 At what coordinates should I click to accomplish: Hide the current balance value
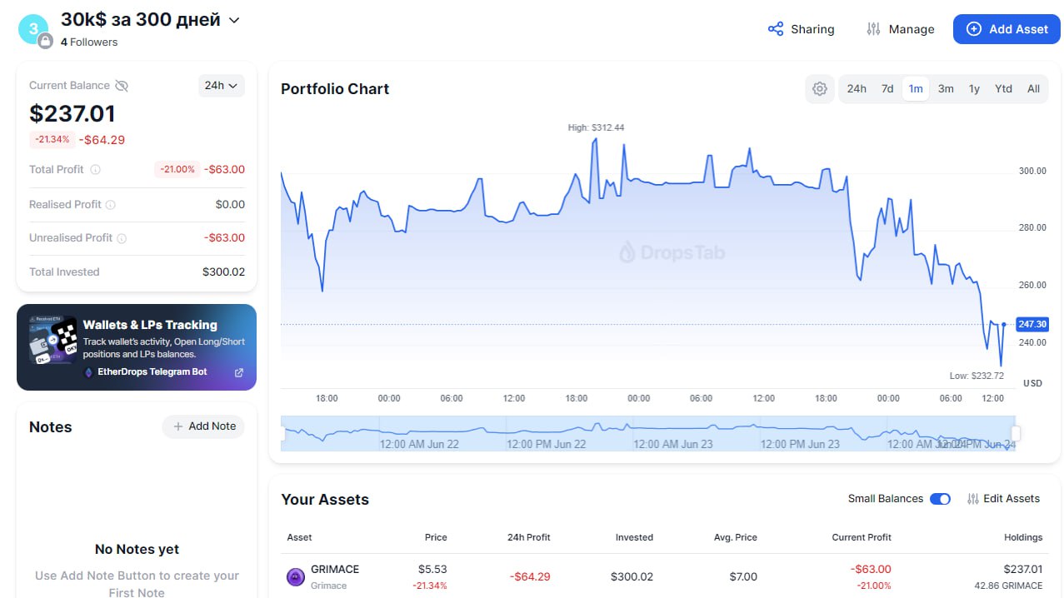click(x=122, y=86)
